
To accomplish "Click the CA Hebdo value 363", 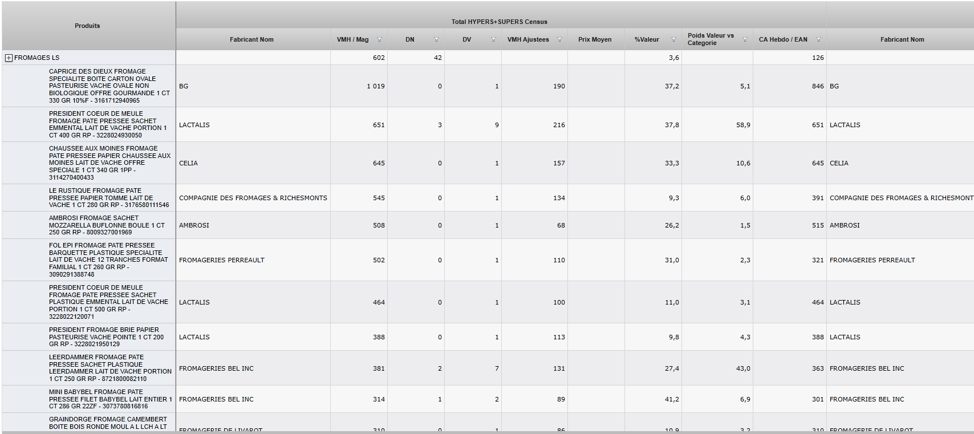I will (x=818, y=368).
